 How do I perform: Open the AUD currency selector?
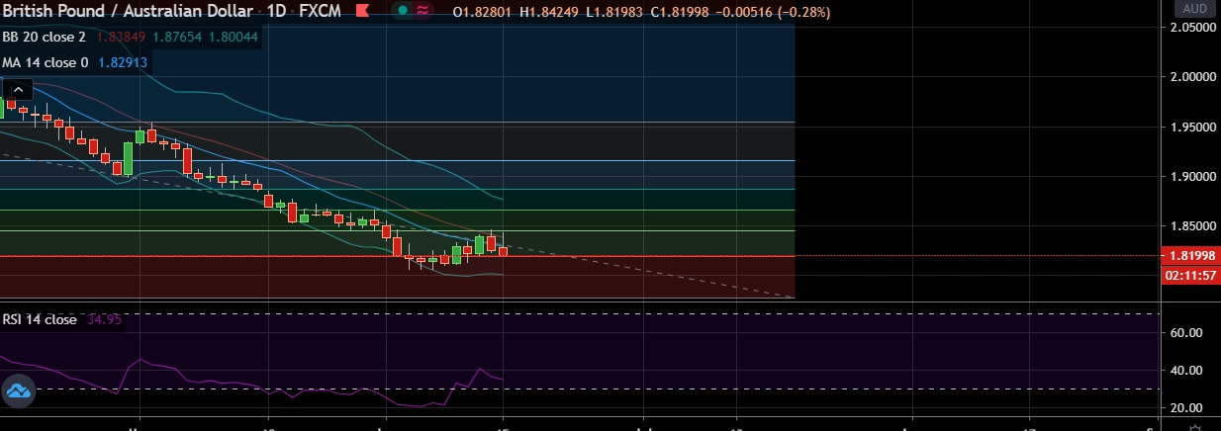tap(1194, 9)
